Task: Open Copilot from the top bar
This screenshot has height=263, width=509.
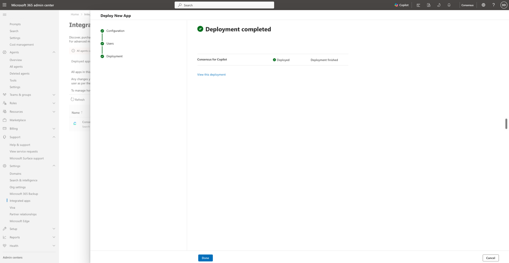Action: click(x=401, y=5)
